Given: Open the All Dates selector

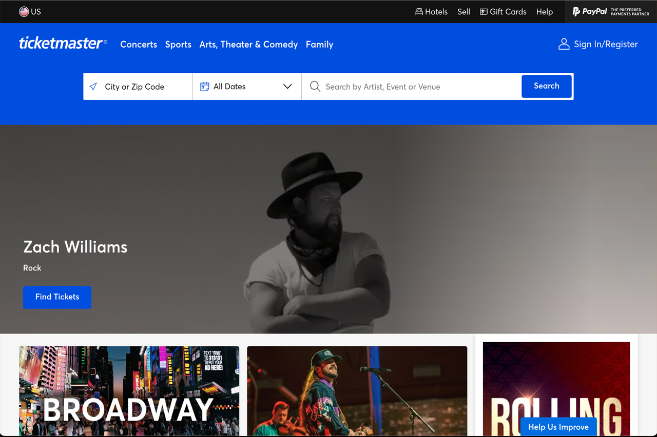Looking at the screenshot, I should 241,87.
